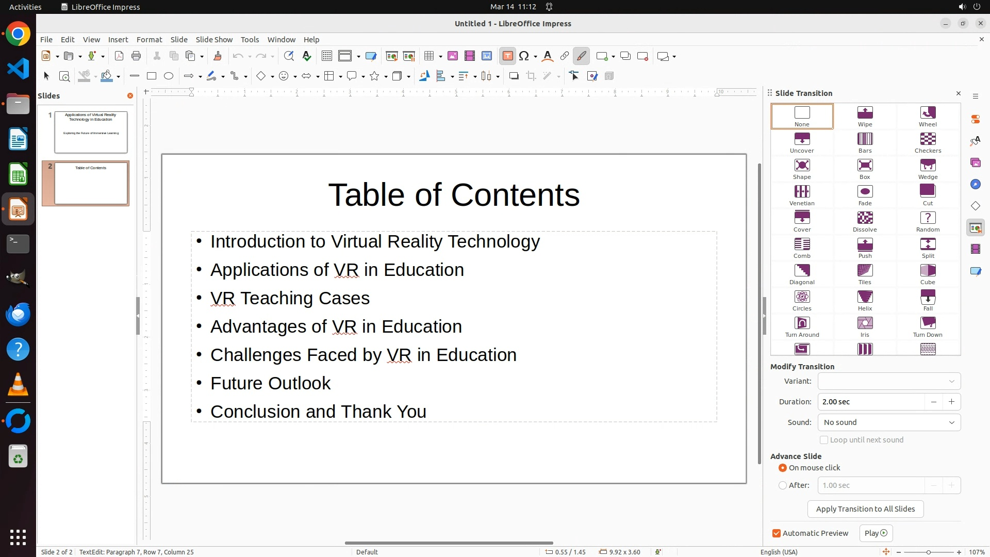Select the Rectangle drawing tool
Screen dimensions: 990x557
tap(152, 76)
